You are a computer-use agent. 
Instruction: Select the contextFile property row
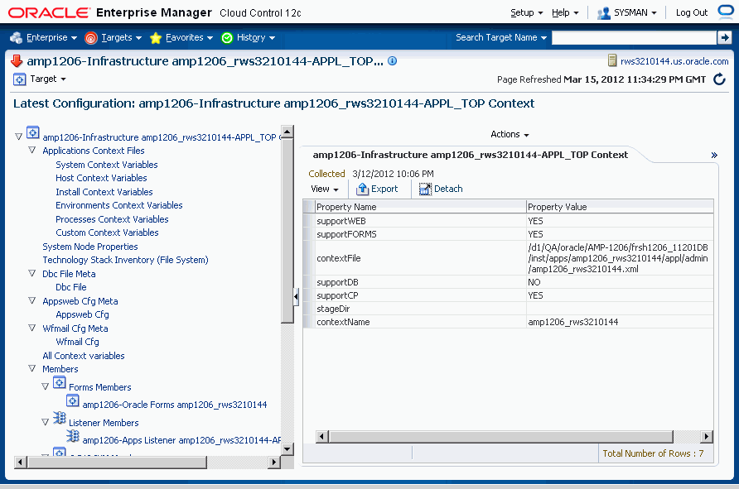click(508, 258)
